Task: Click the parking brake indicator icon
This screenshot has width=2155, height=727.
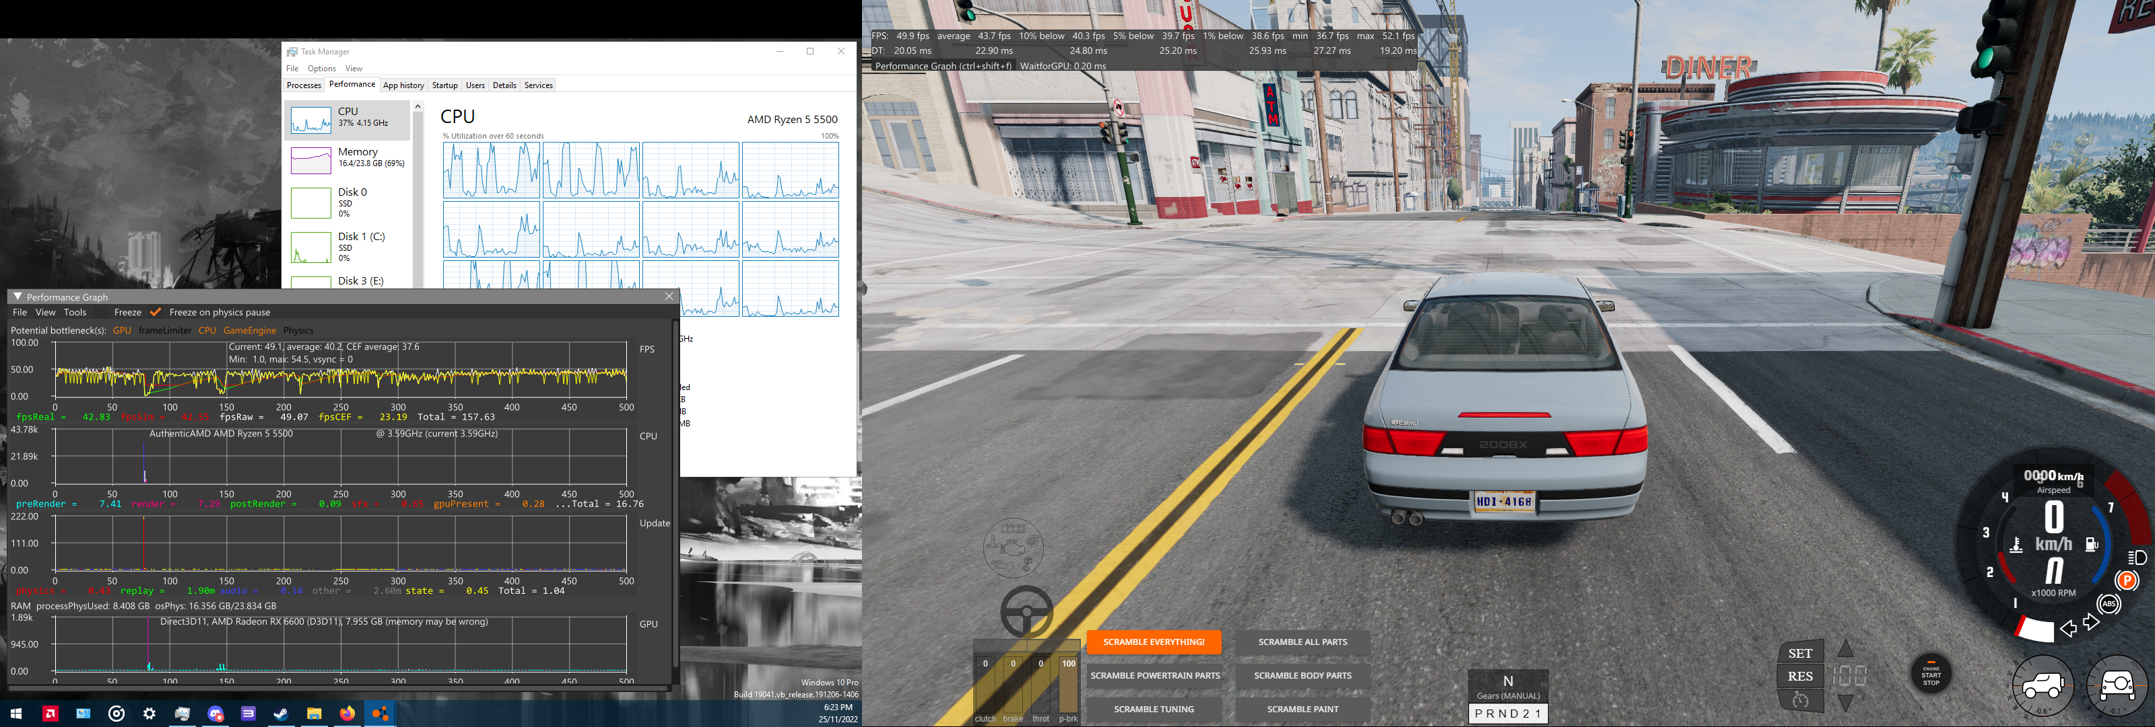Action: (2127, 580)
